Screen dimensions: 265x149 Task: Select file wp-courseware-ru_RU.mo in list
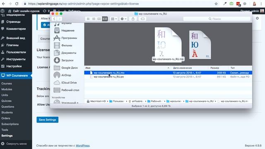tap(168, 73)
